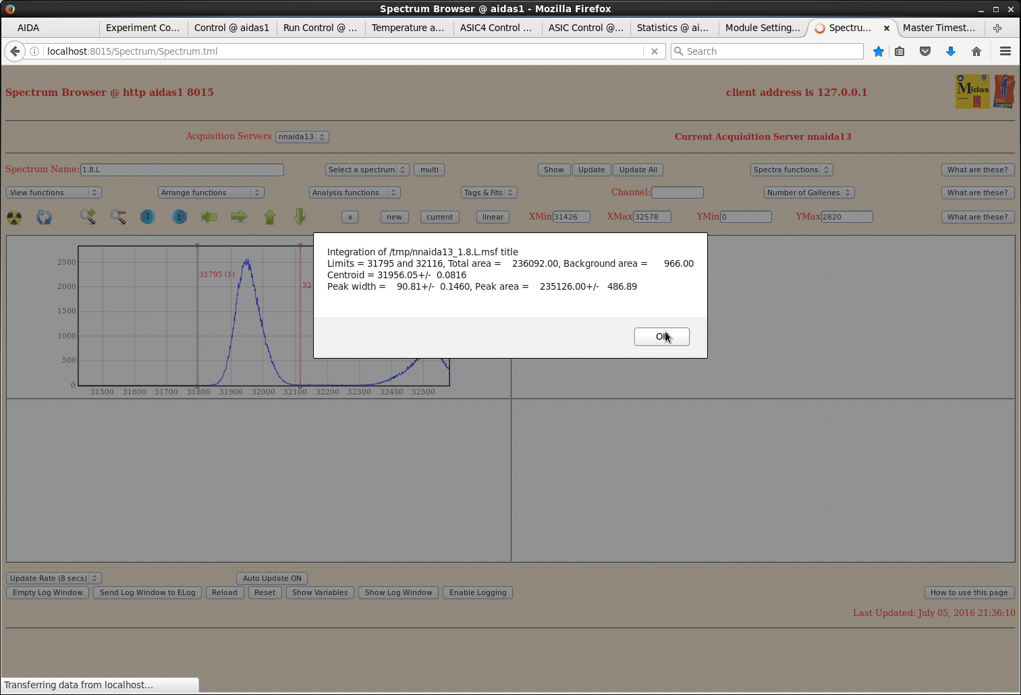Click the blue double-up arrow icon

pyautogui.click(x=180, y=217)
